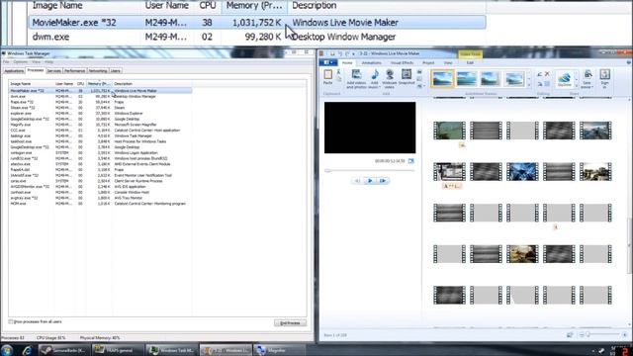Click the black video preview pane

pyautogui.click(x=370, y=128)
